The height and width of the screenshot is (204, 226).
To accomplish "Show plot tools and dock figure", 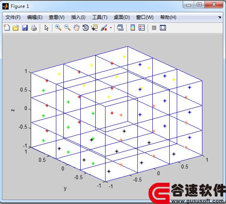I will coord(163,28).
